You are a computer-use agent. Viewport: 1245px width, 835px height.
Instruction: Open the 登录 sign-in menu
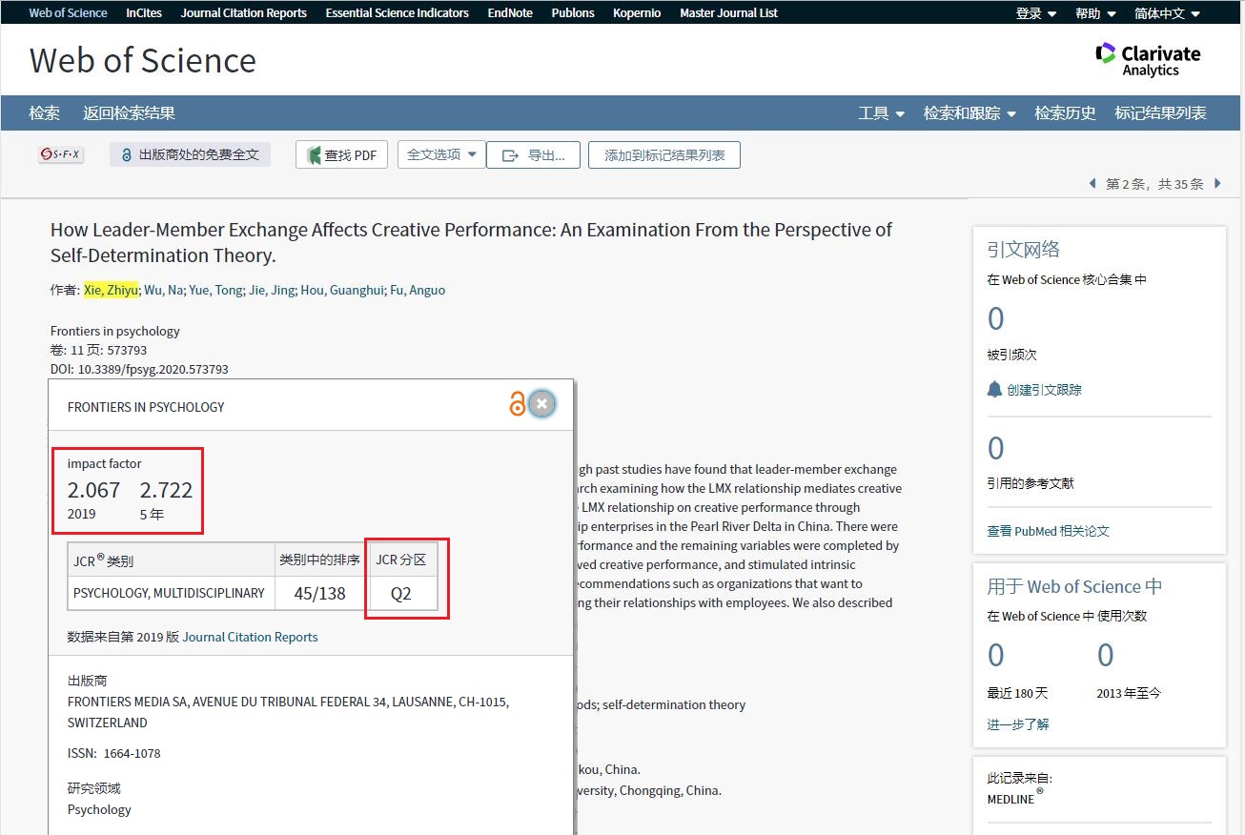tap(1035, 13)
